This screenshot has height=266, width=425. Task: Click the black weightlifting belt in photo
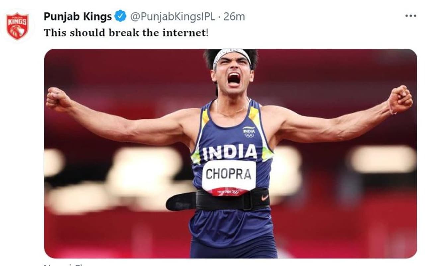pos(217,200)
